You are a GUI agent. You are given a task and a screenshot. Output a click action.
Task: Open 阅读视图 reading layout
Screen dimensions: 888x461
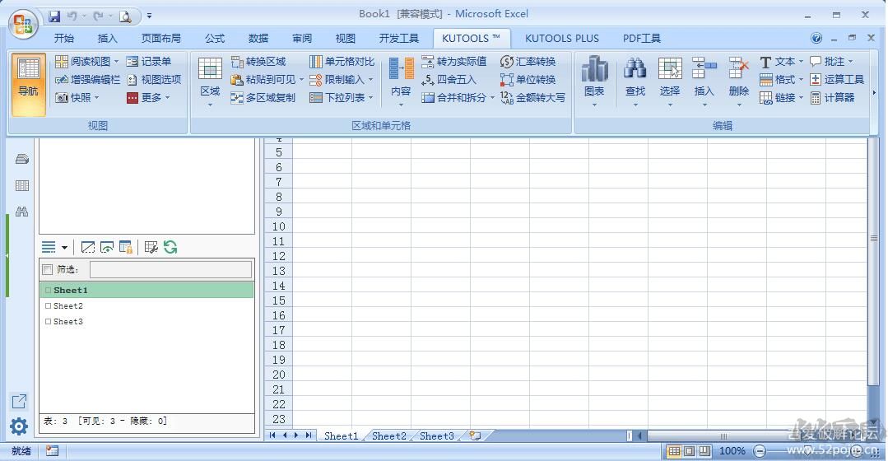tap(86, 61)
